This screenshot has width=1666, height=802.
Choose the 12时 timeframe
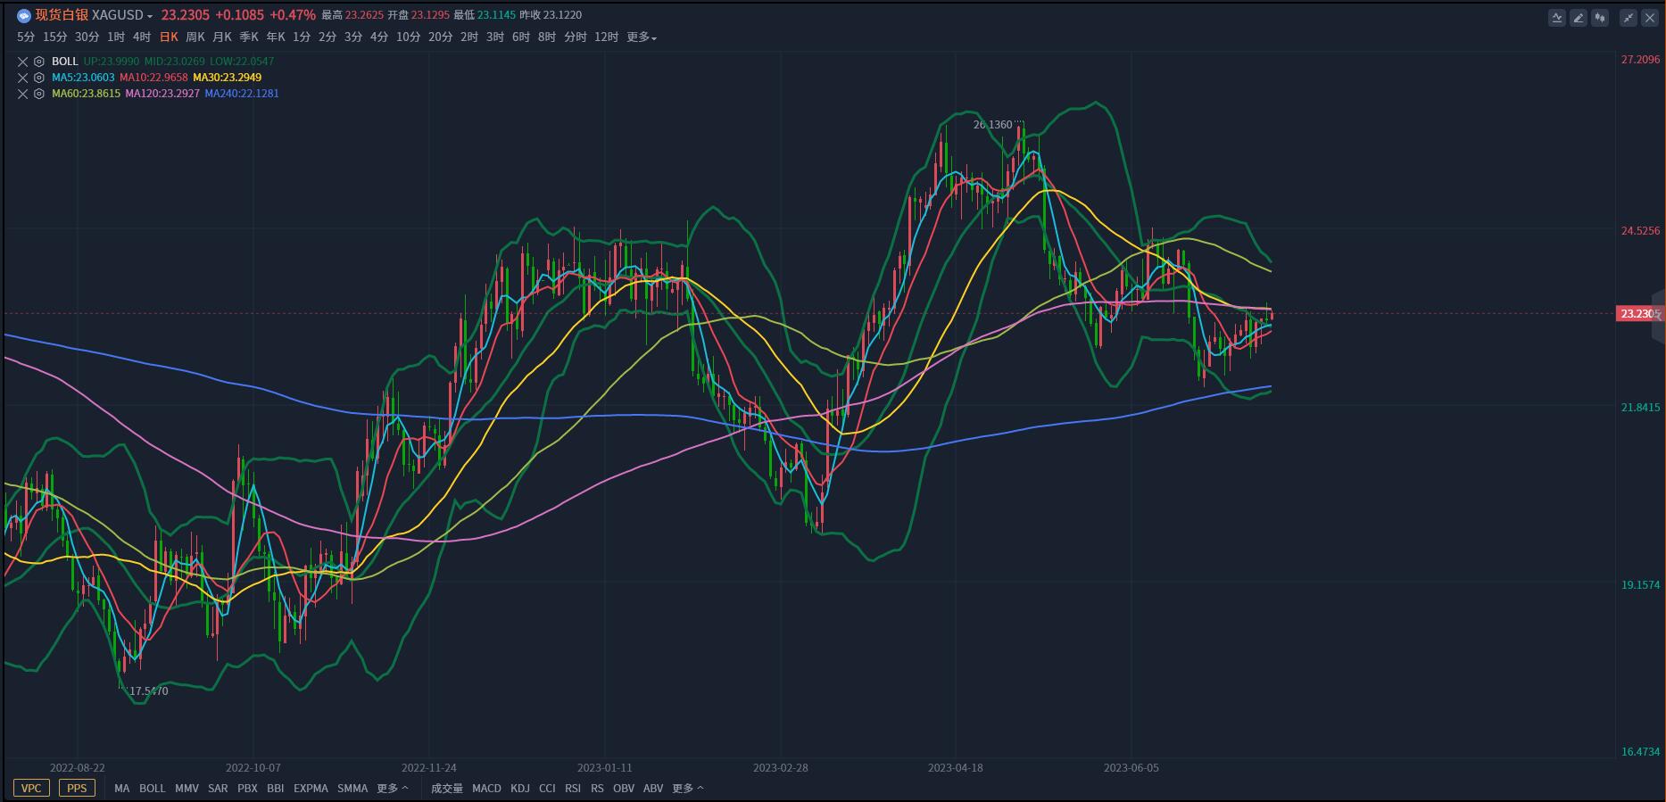point(607,37)
